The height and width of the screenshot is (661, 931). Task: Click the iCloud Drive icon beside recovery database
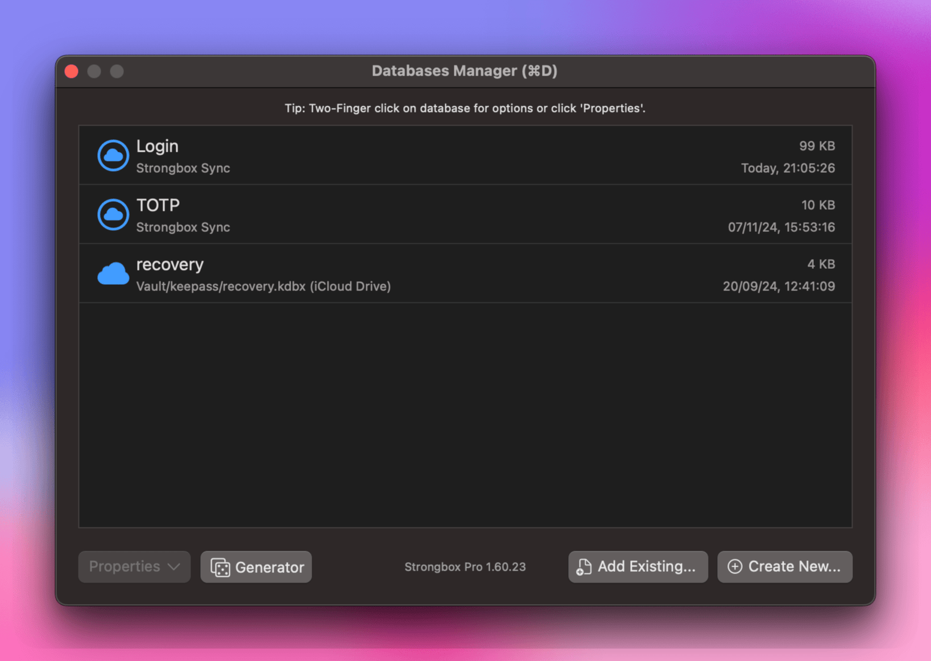pos(113,273)
